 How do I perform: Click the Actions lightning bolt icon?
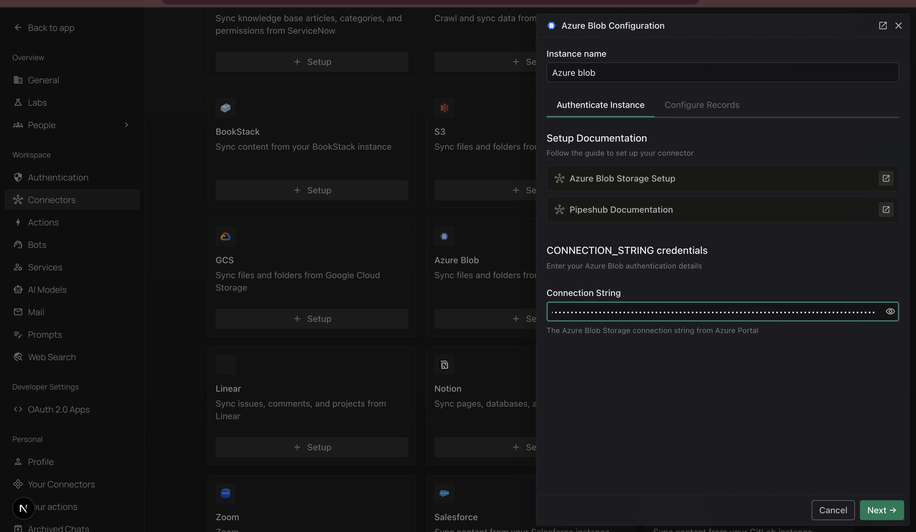pos(18,222)
